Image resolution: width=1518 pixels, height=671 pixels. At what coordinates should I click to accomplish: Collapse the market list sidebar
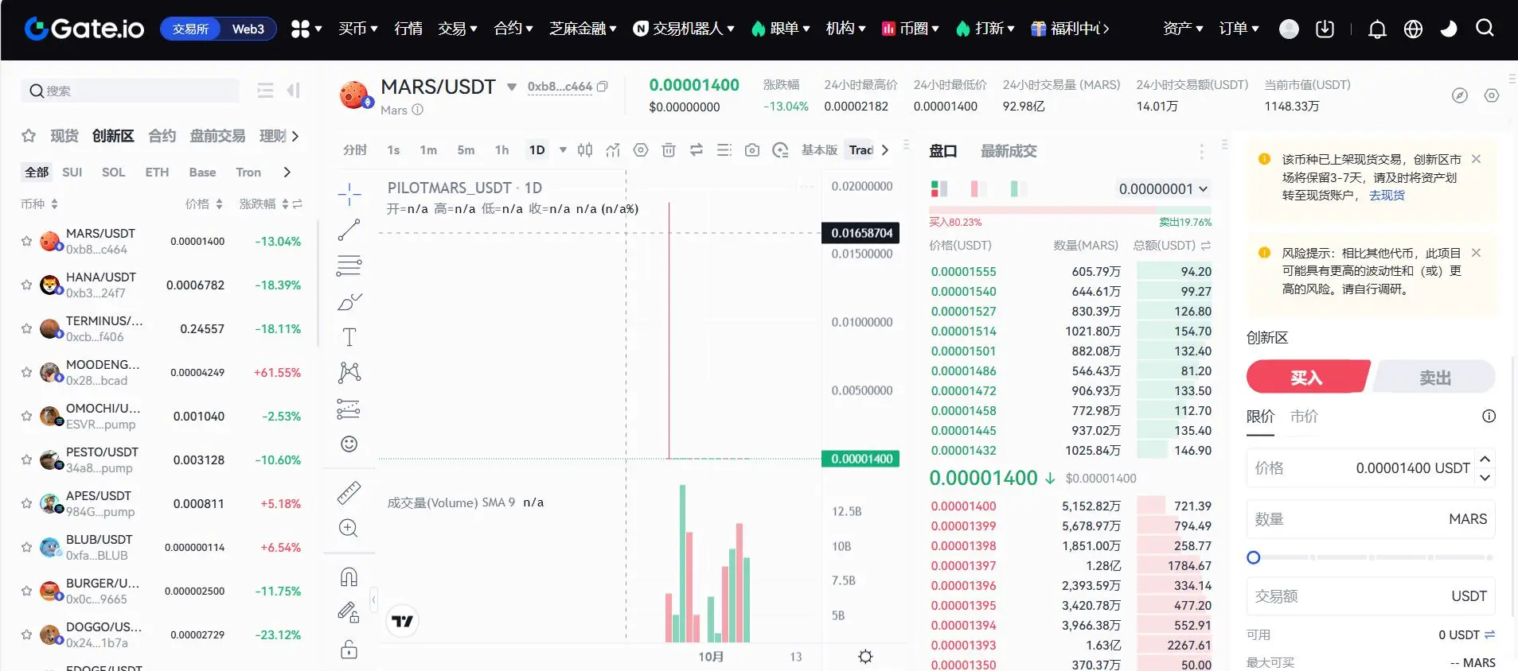(293, 91)
